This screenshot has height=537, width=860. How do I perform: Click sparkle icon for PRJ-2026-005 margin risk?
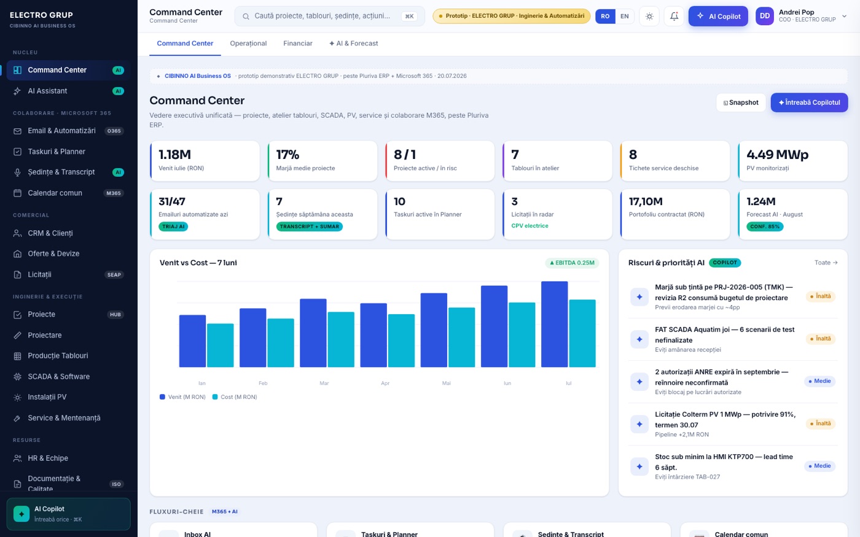639,297
